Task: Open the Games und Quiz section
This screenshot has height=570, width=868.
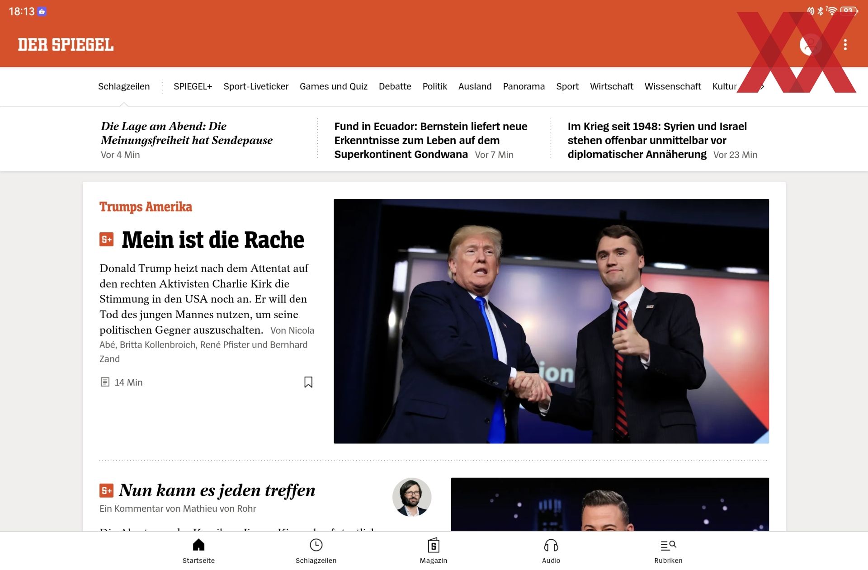Action: (x=334, y=86)
